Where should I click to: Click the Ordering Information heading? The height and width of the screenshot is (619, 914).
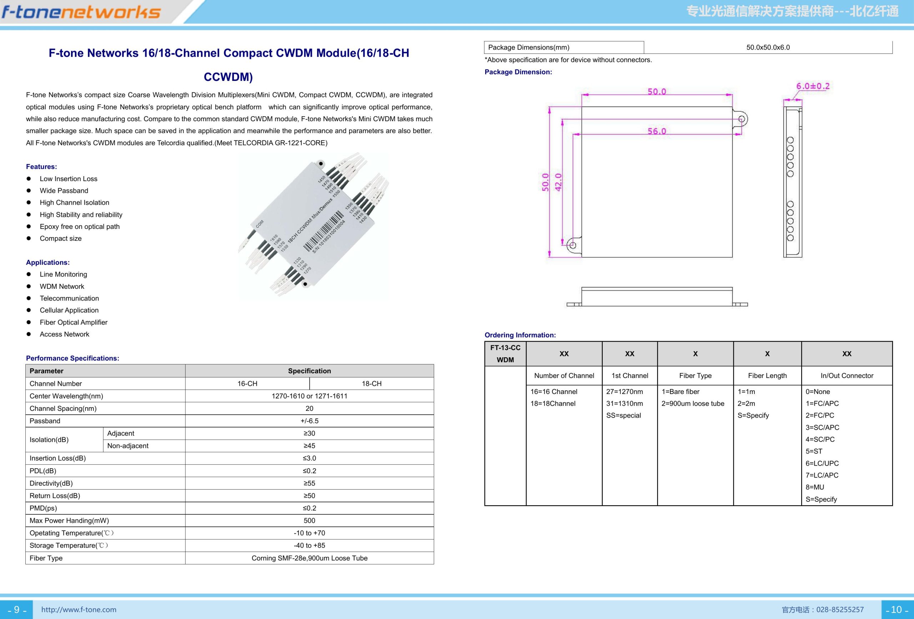pyautogui.click(x=520, y=335)
